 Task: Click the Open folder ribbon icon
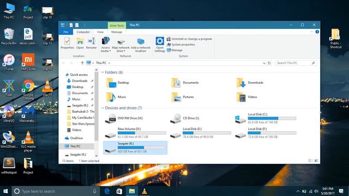tap(80, 43)
